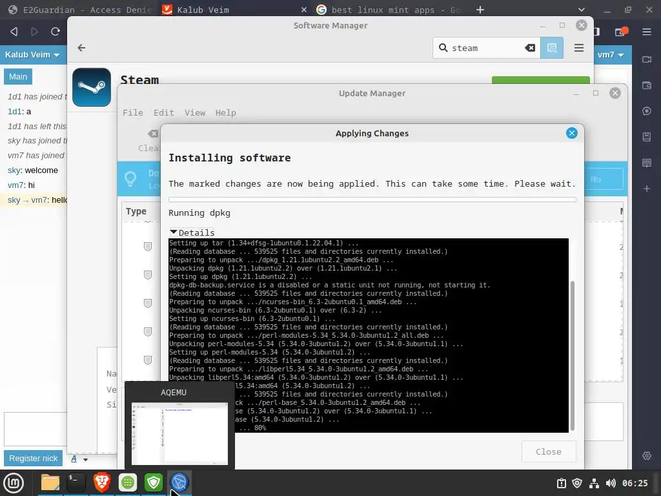Open the Help menu in Update Manager
661x496 pixels.
pos(225,112)
